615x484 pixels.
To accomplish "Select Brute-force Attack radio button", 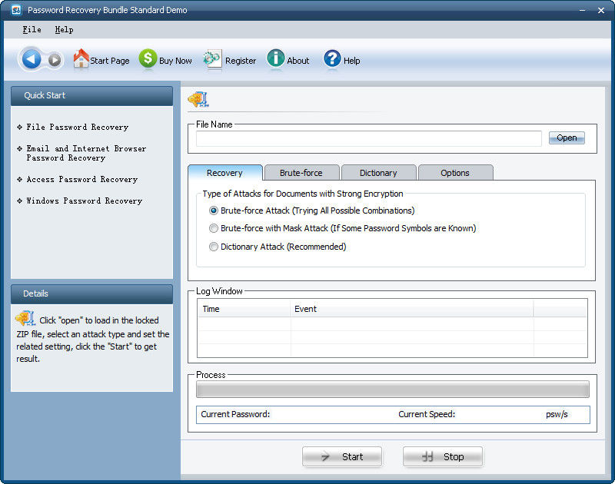I will pyautogui.click(x=214, y=211).
